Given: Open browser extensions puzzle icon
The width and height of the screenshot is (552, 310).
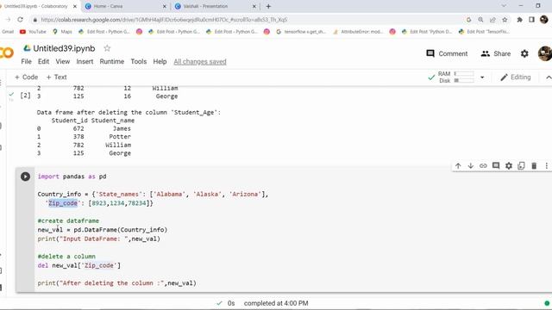Looking at the screenshot, I should [519, 20].
